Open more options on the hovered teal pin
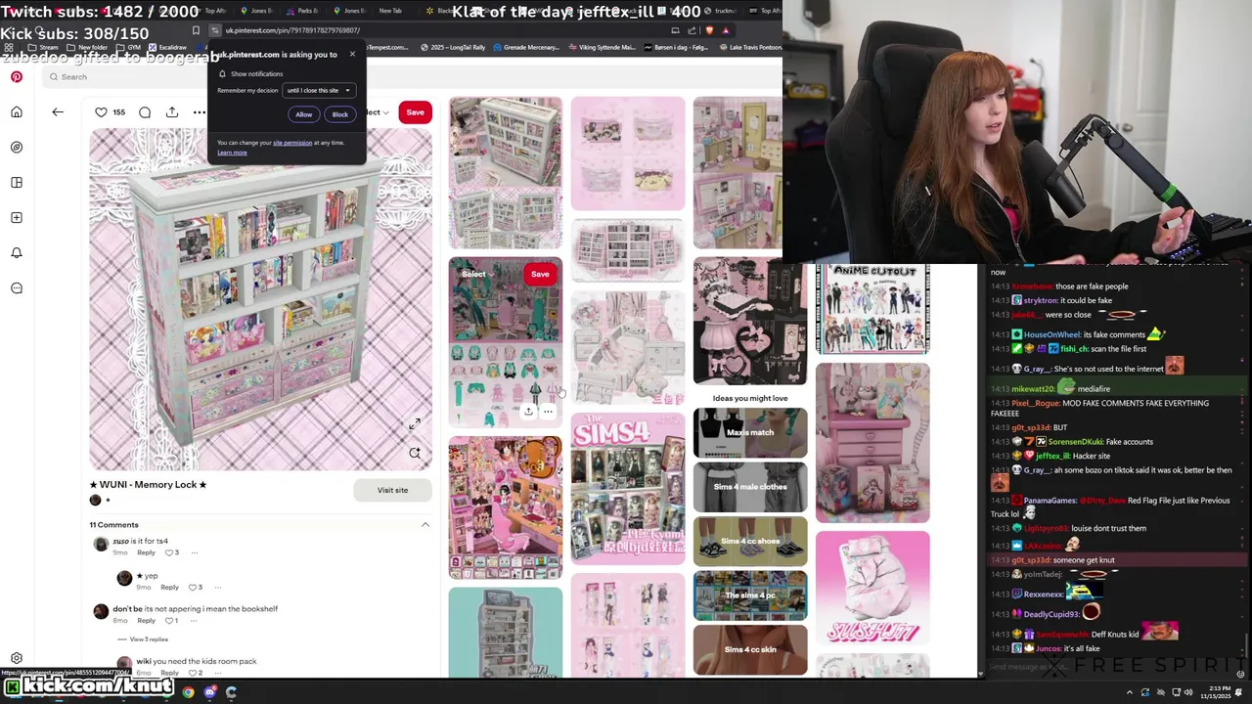 coord(548,412)
